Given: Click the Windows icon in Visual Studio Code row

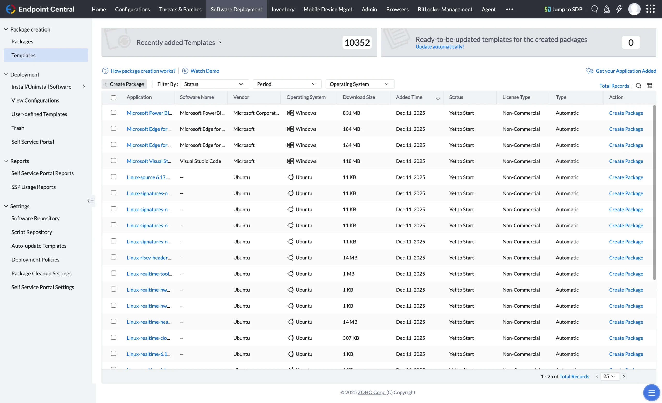Looking at the screenshot, I should (290, 161).
